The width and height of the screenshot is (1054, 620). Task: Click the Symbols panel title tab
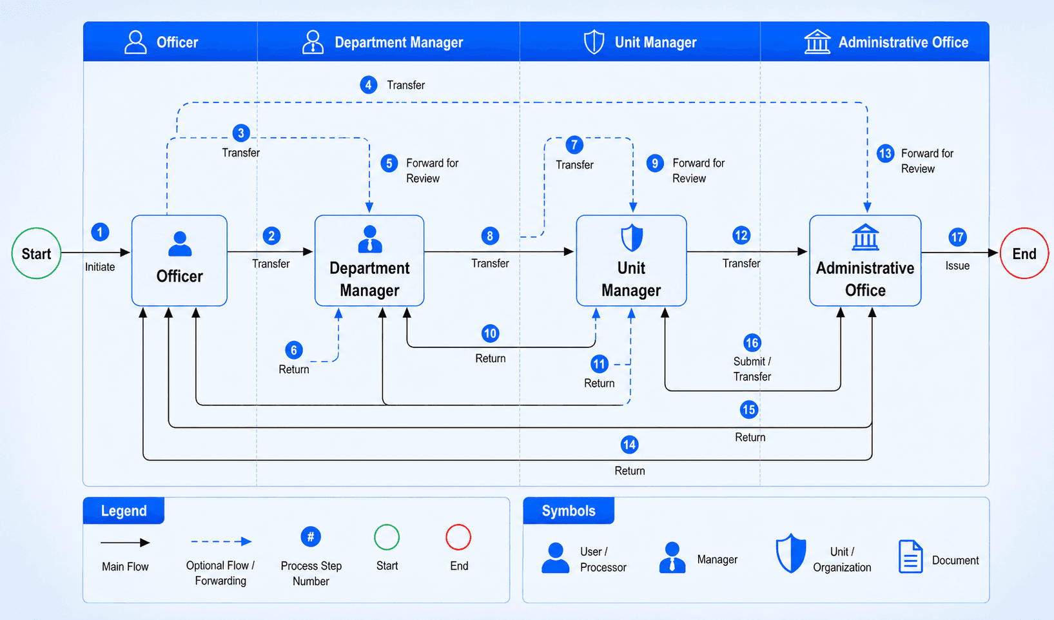click(x=569, y=510)
